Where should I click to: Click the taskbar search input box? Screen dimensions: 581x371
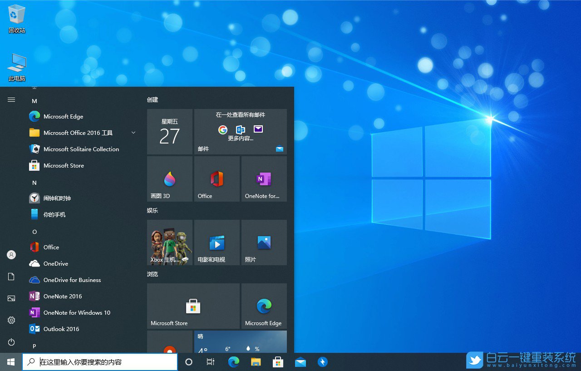pyautogui.click(x=100, y=362)
